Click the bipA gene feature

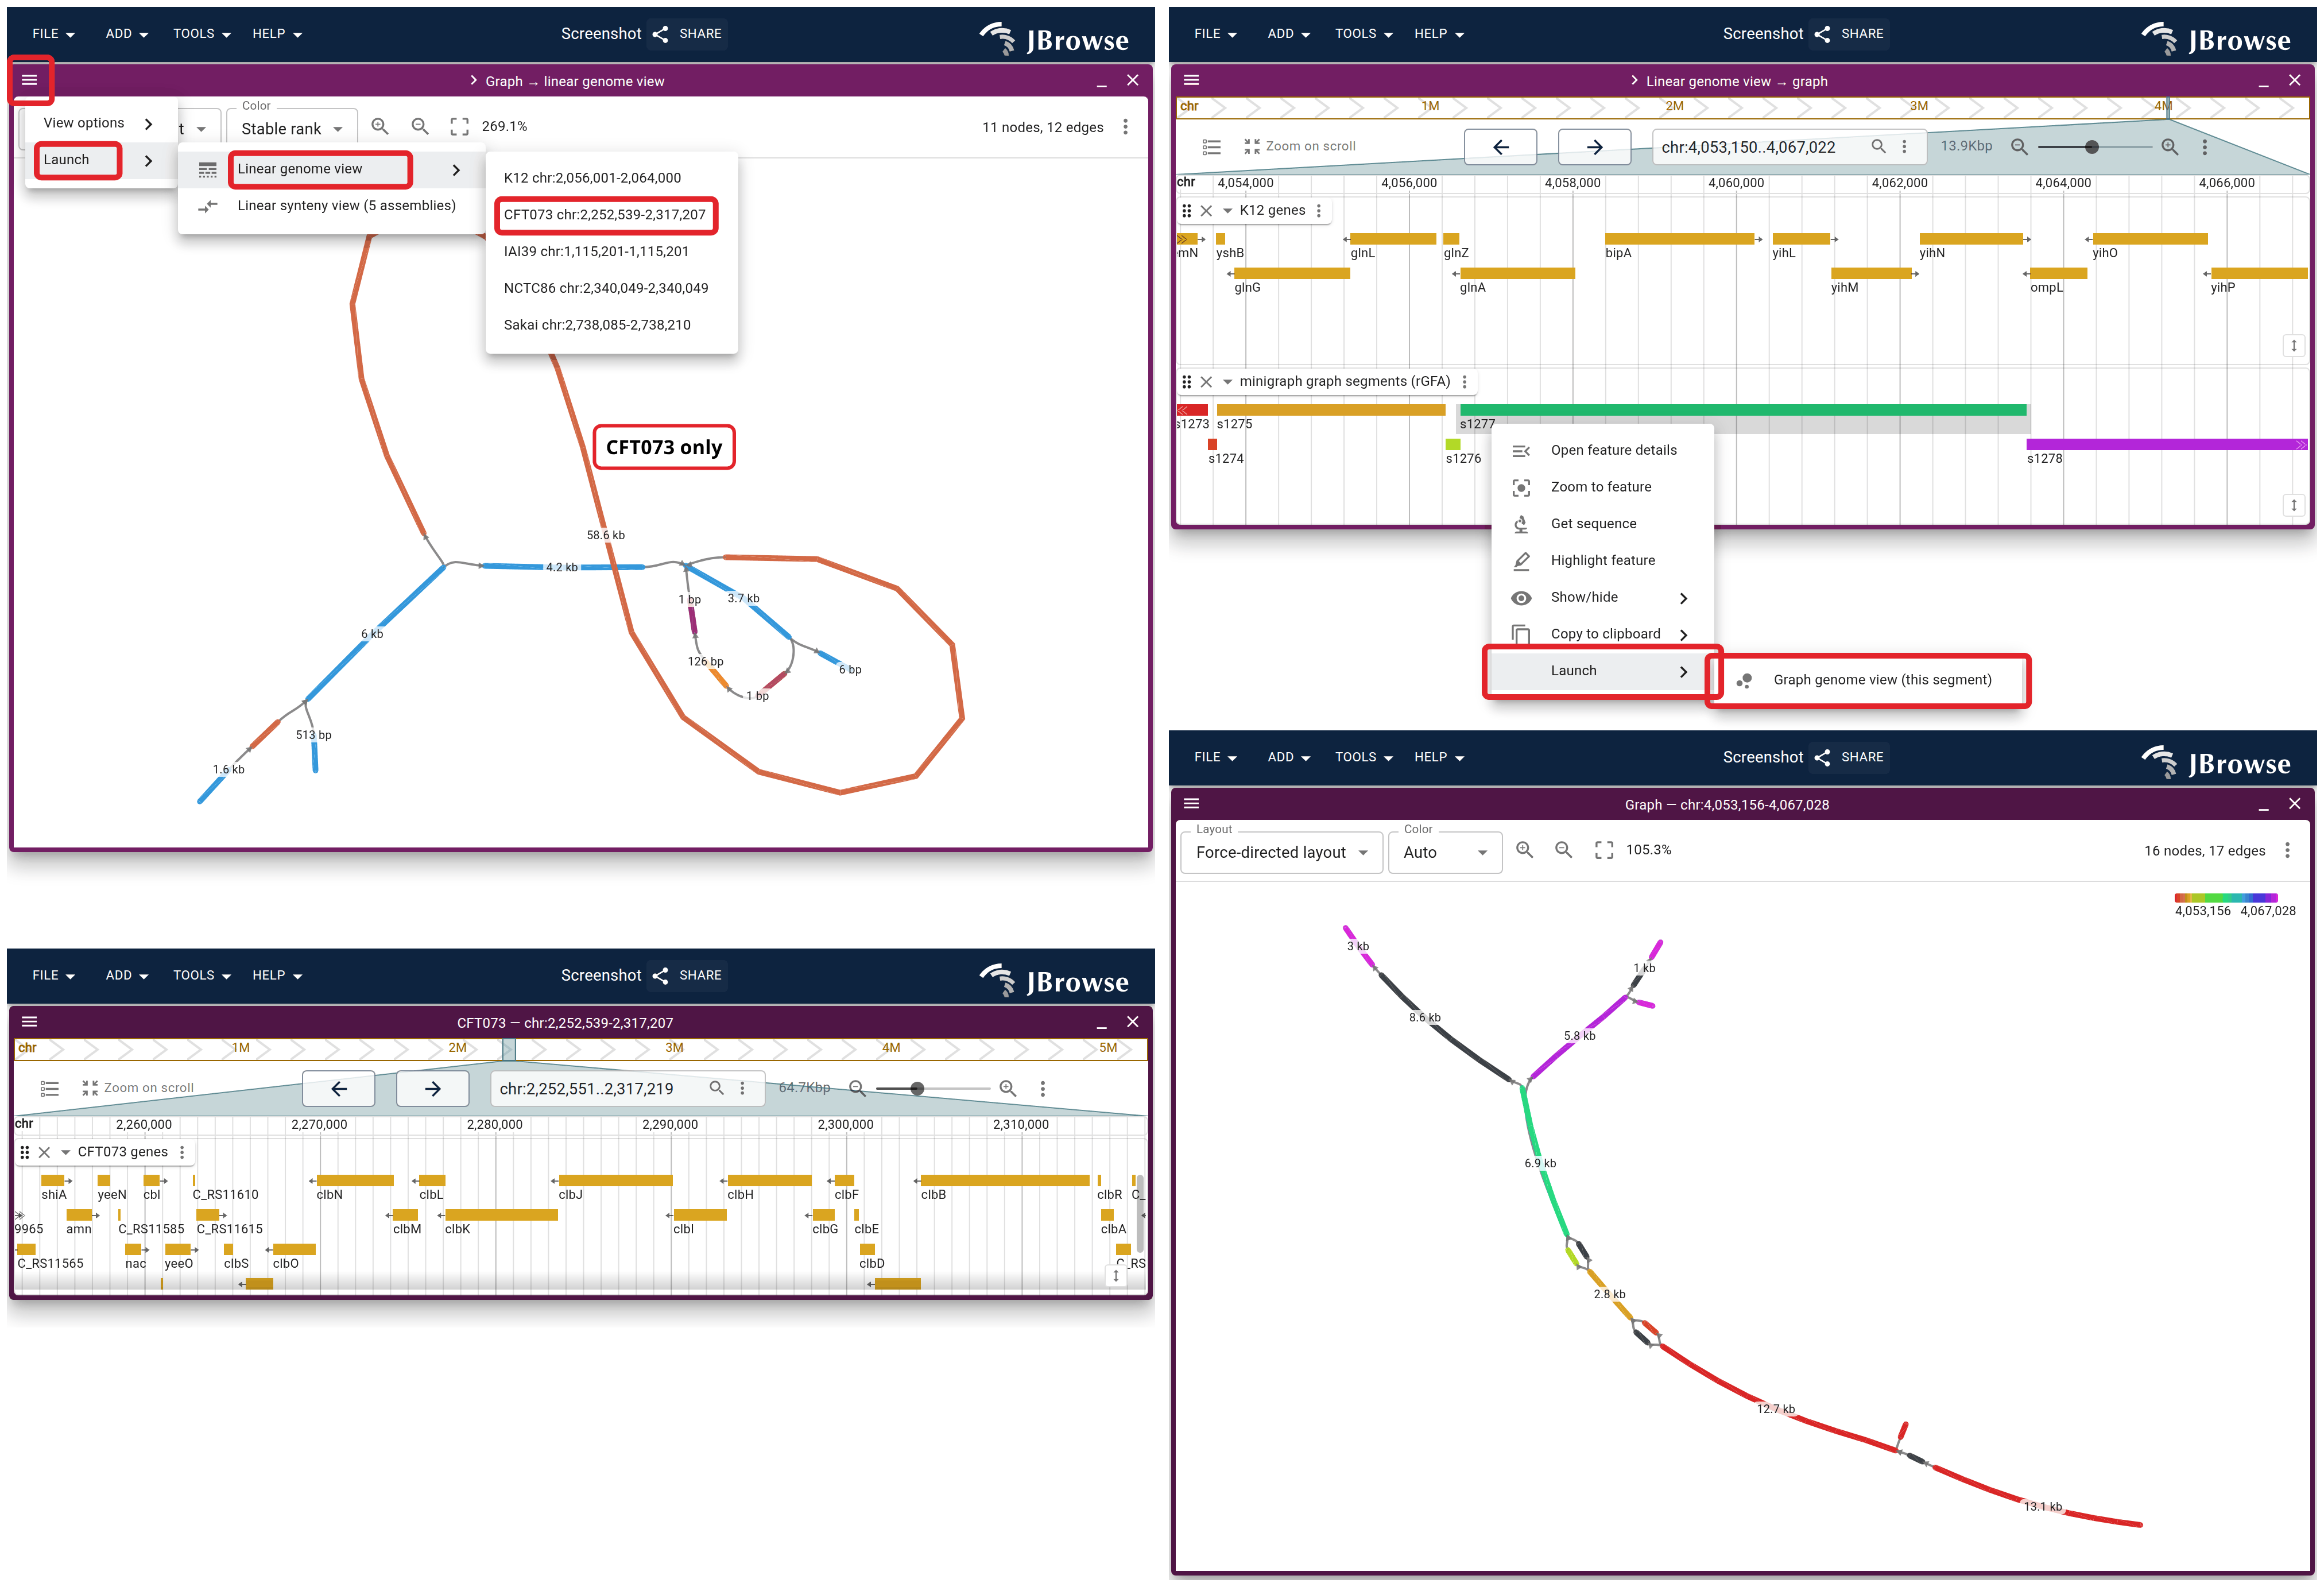(x=1679, y=239)
